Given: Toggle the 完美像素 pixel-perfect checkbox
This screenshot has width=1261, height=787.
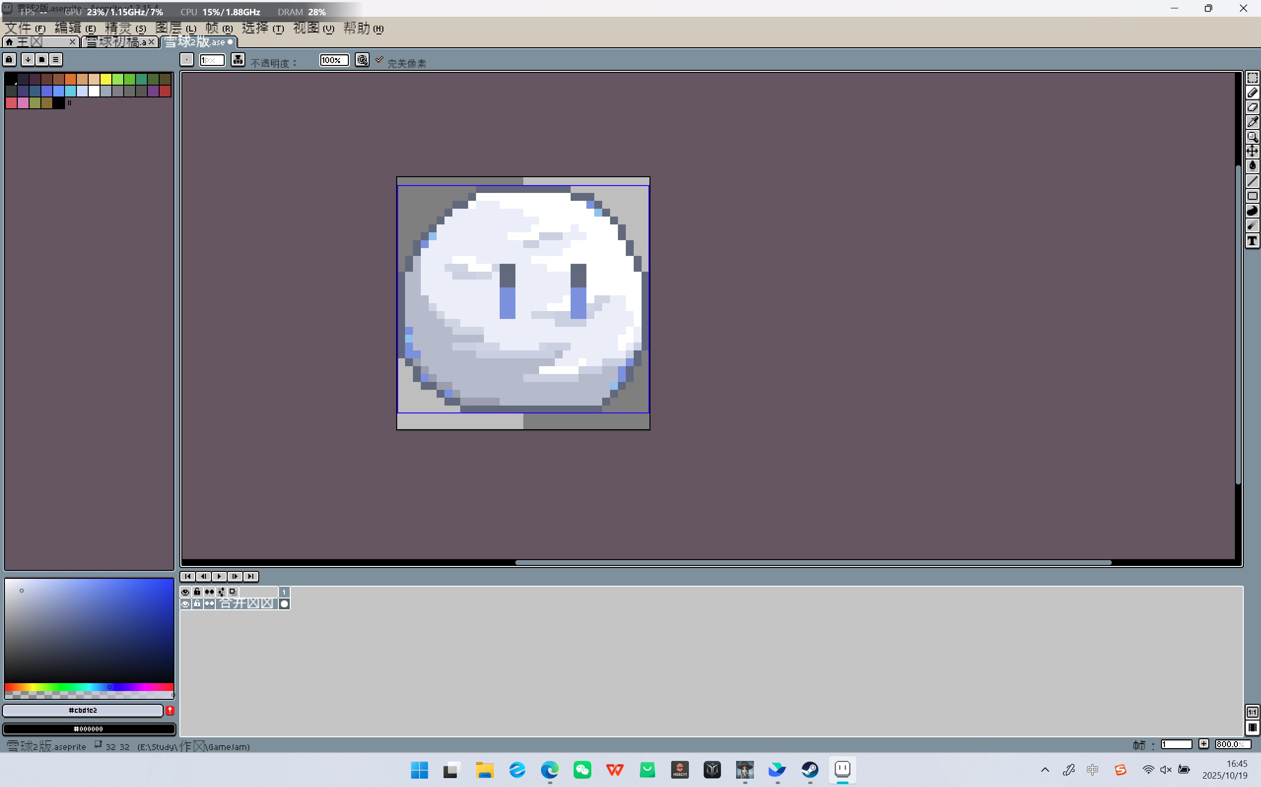Looking at the screenshot, I should [x=380, y=61].
